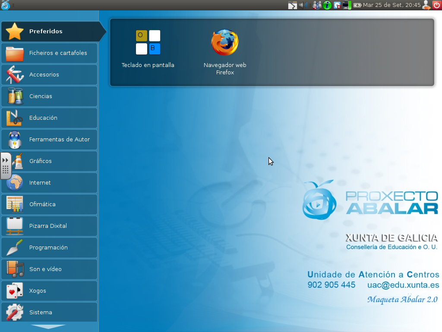Screen dimensions: 442x332
Task: Click the switch user icon
Action: pos(426,5)
